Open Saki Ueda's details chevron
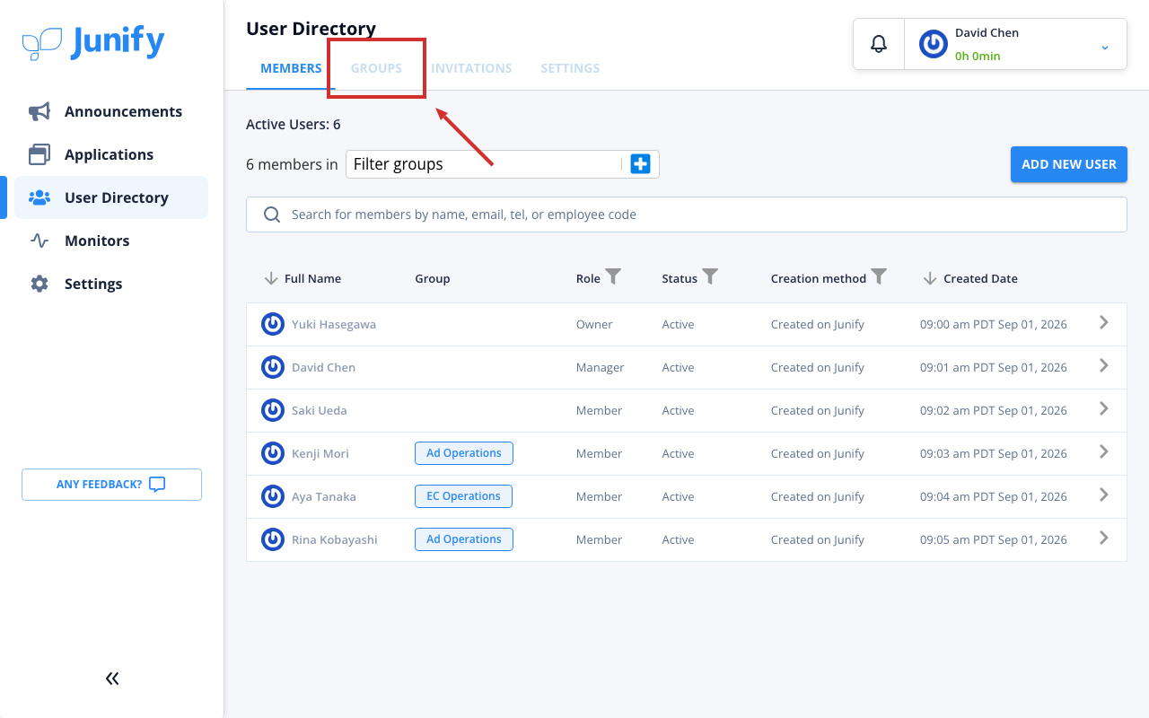 pyautogui.click(x=1104, y=409)
